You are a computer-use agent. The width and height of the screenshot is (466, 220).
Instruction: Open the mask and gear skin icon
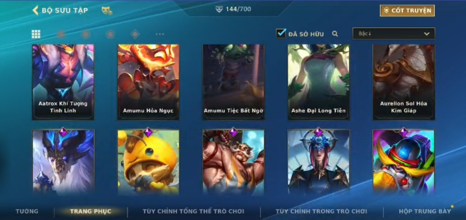point(107,11)
